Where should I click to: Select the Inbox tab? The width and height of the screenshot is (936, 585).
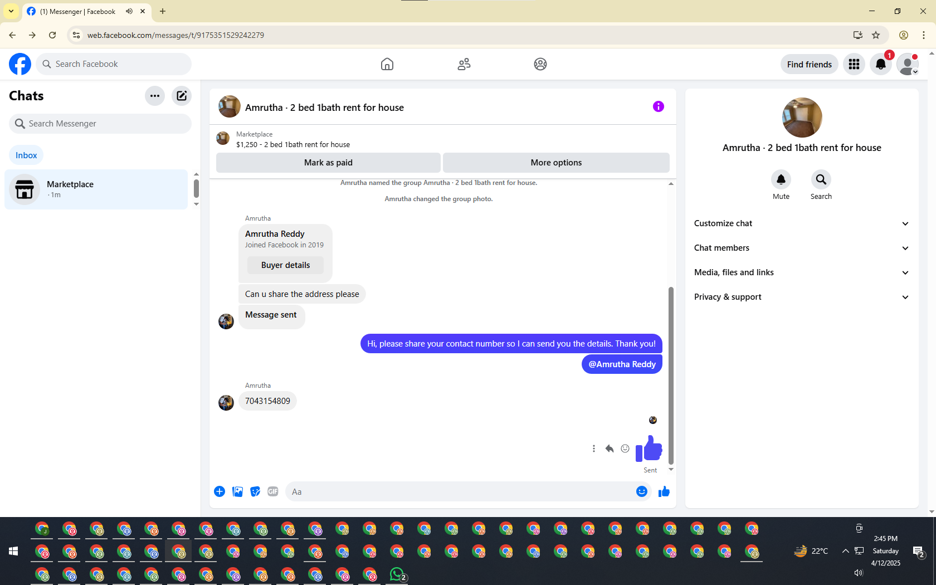26,155
